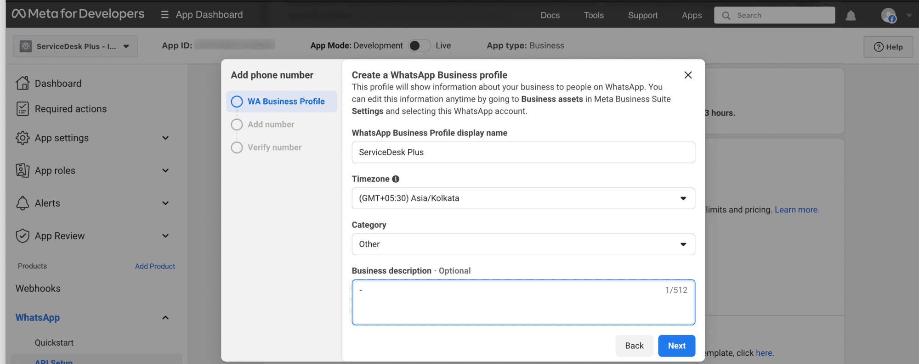919x364 pixels.
Task: Click the Add Product link
Action: [x=155, y=266]
